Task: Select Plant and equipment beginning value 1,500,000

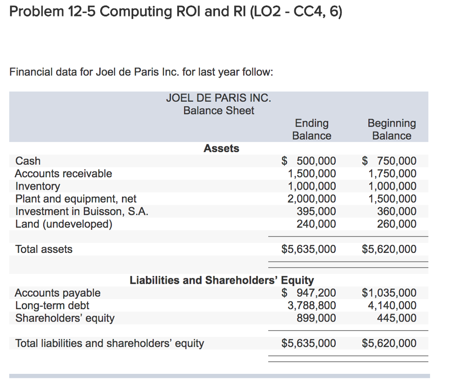Action: click(392, 199)
